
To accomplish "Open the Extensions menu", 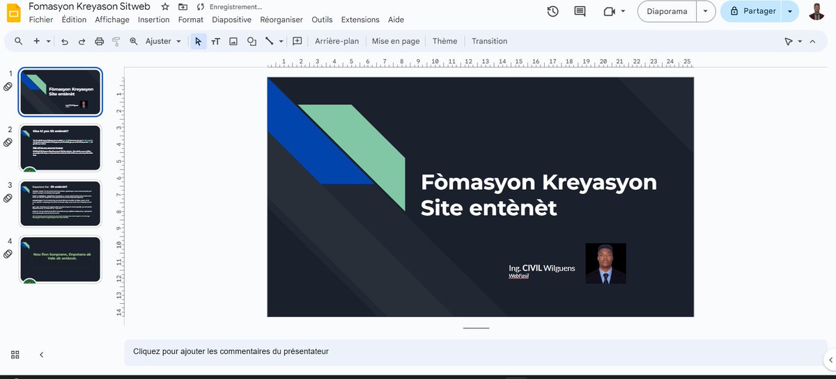I will 361,19.
